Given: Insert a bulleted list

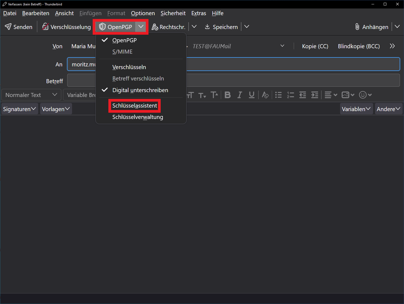Looking at the screenshot, I should [x=278, y=95].
